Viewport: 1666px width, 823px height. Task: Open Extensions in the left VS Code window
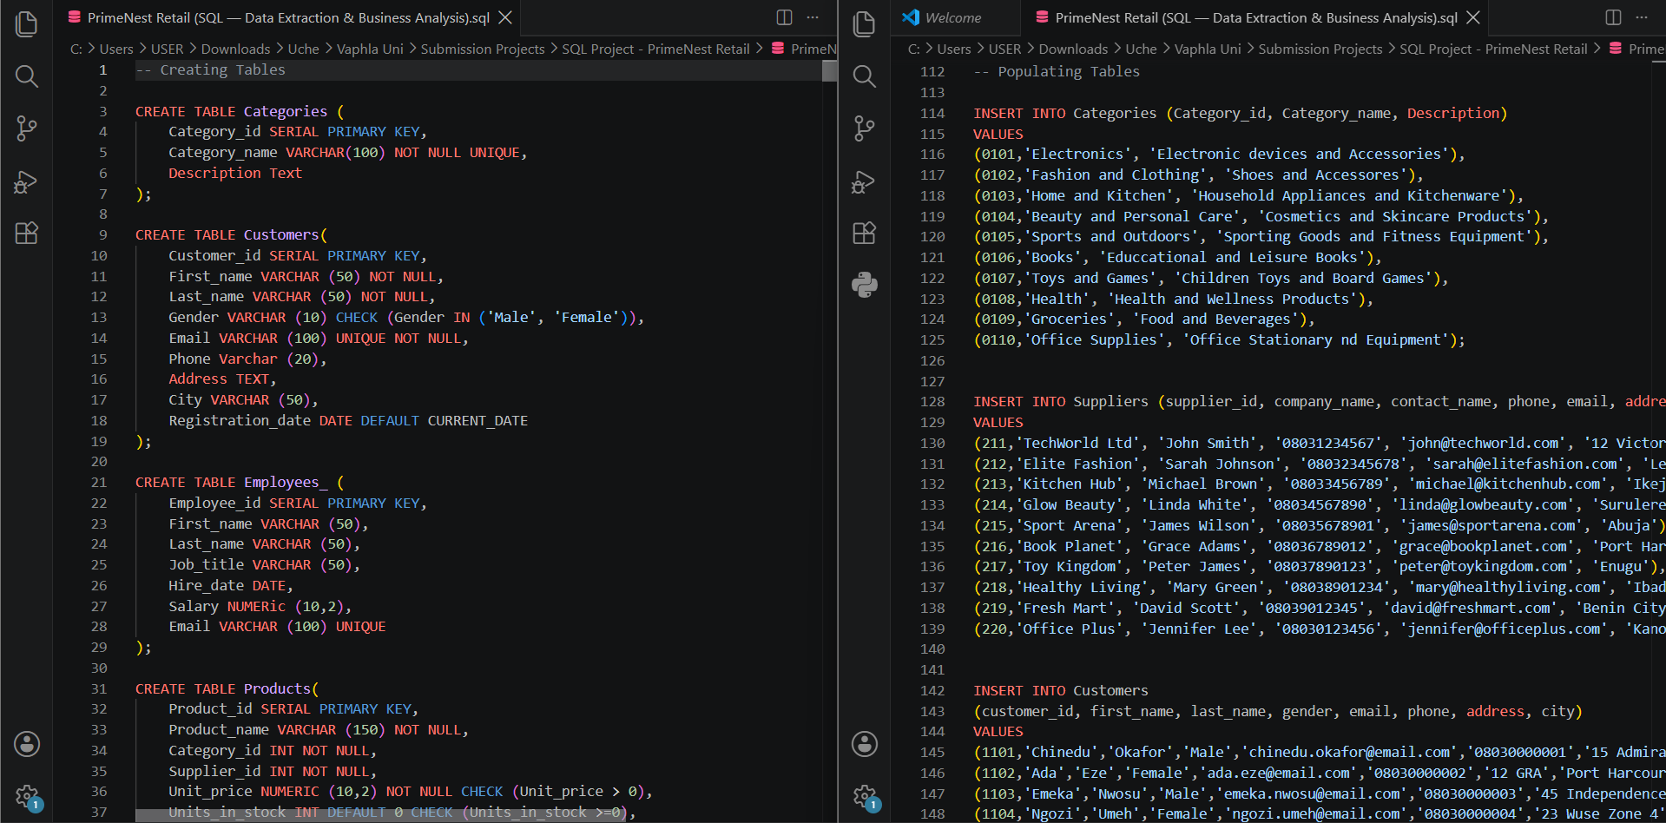click(27, 233)
